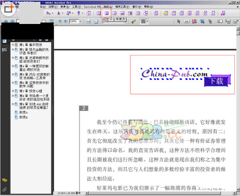Open the 150% zoom level dropdown
This screenshot has height=196, width=240.
click(80, 21)
